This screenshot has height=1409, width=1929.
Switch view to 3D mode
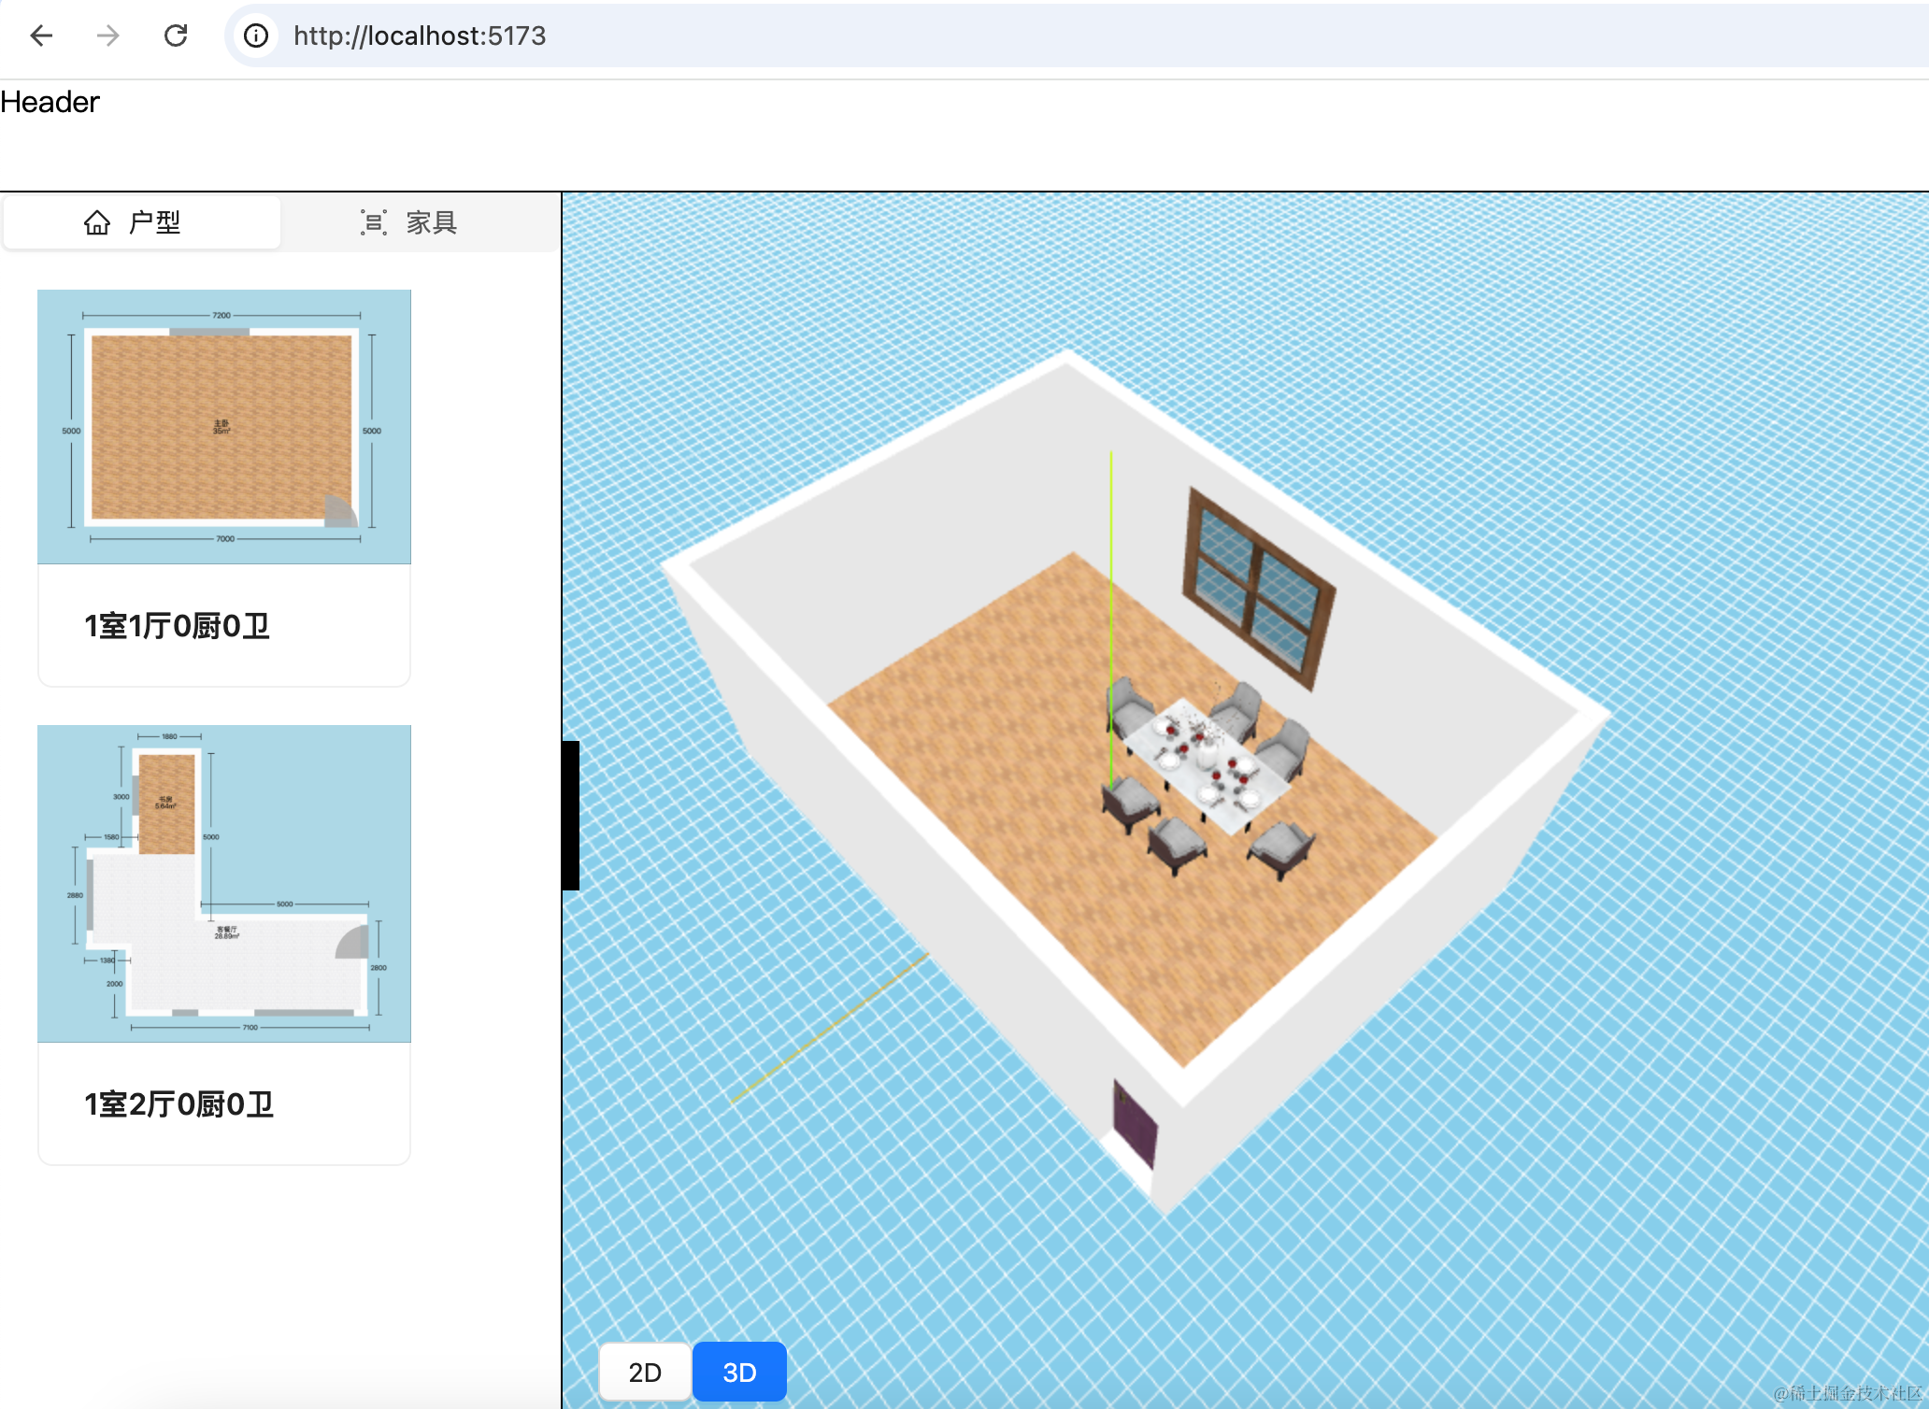pyautogui.click(x=739, y=1372)
